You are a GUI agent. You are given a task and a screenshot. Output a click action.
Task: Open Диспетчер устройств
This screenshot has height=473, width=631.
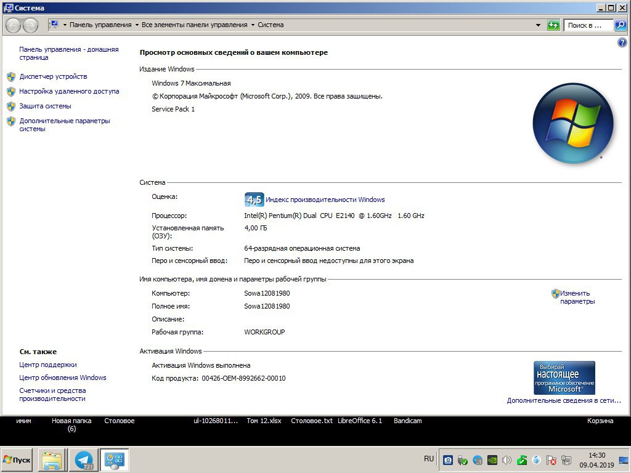(x=53, y=76)
